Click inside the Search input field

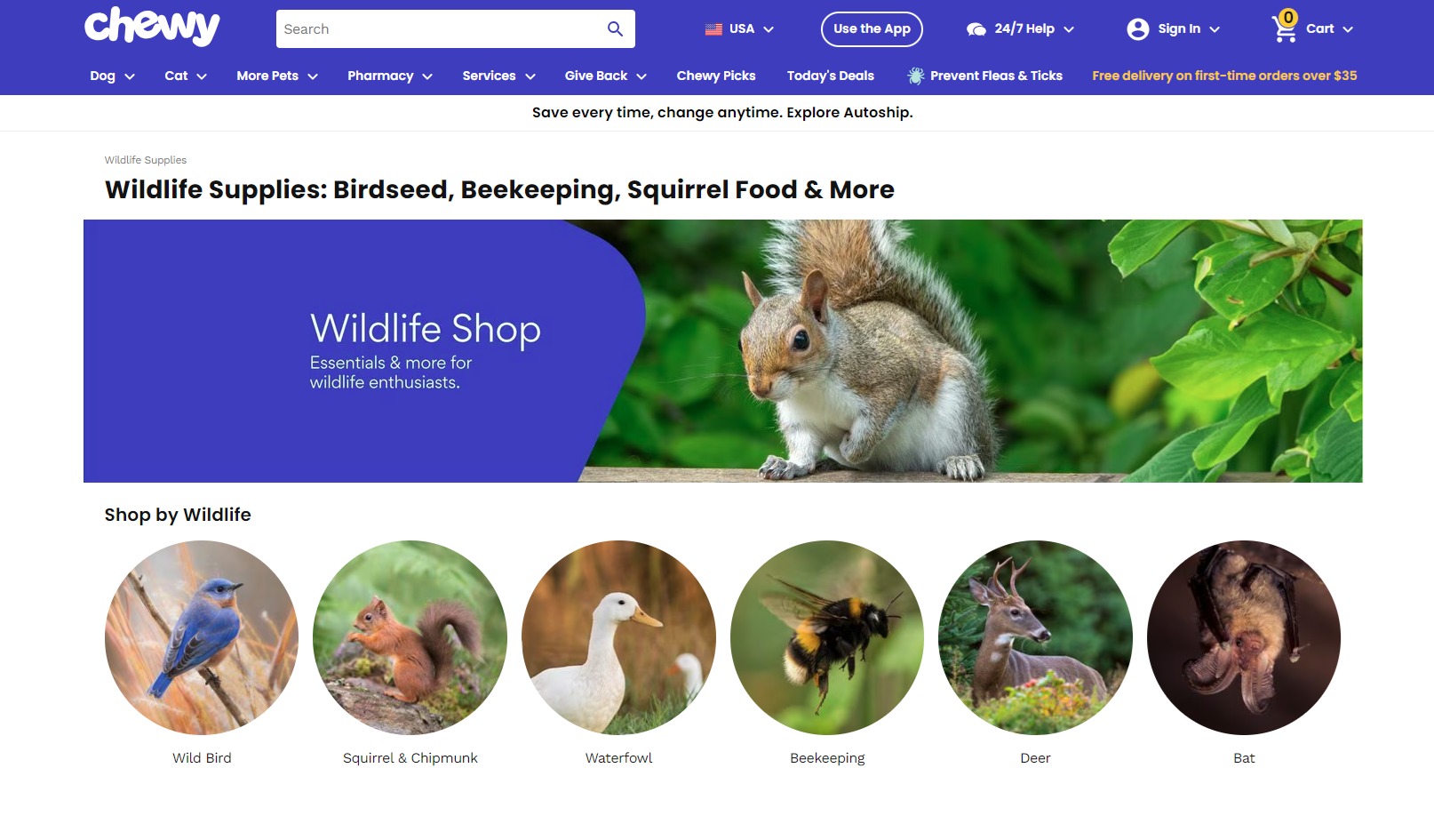440,29
